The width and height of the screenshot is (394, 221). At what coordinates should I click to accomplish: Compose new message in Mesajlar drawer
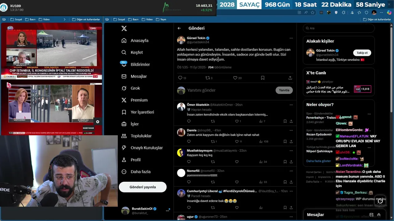pyautogui.click(x=372, y=215)
